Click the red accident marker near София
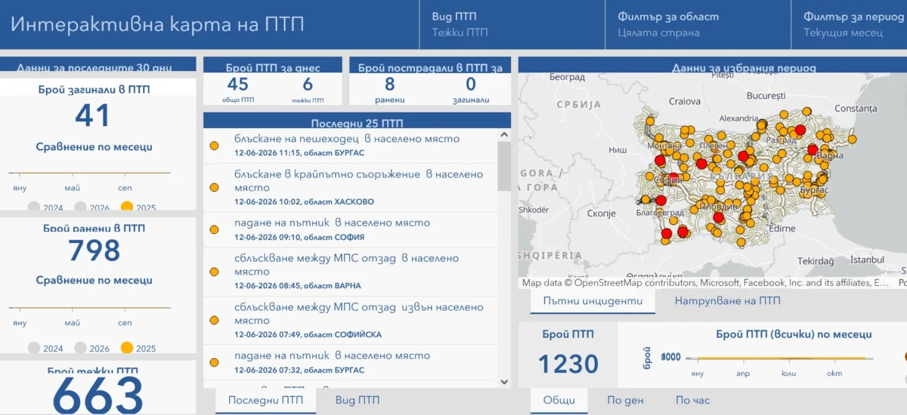 pyautogui.click(x=673, y=178)
